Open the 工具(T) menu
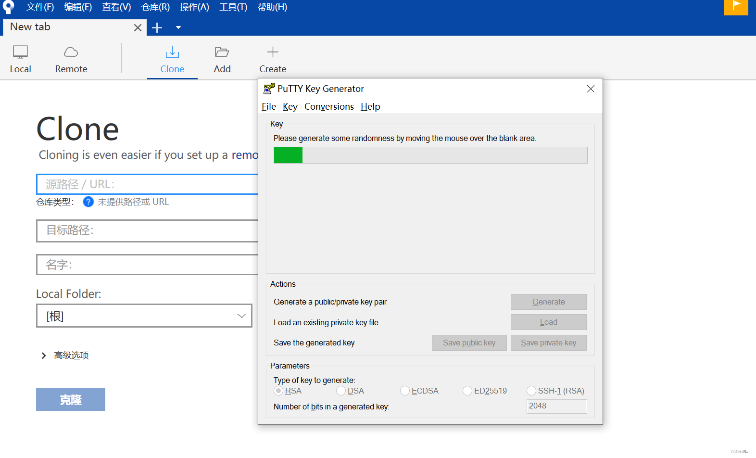This screenshot has width=756, height=458. click(x=233, y=7)
